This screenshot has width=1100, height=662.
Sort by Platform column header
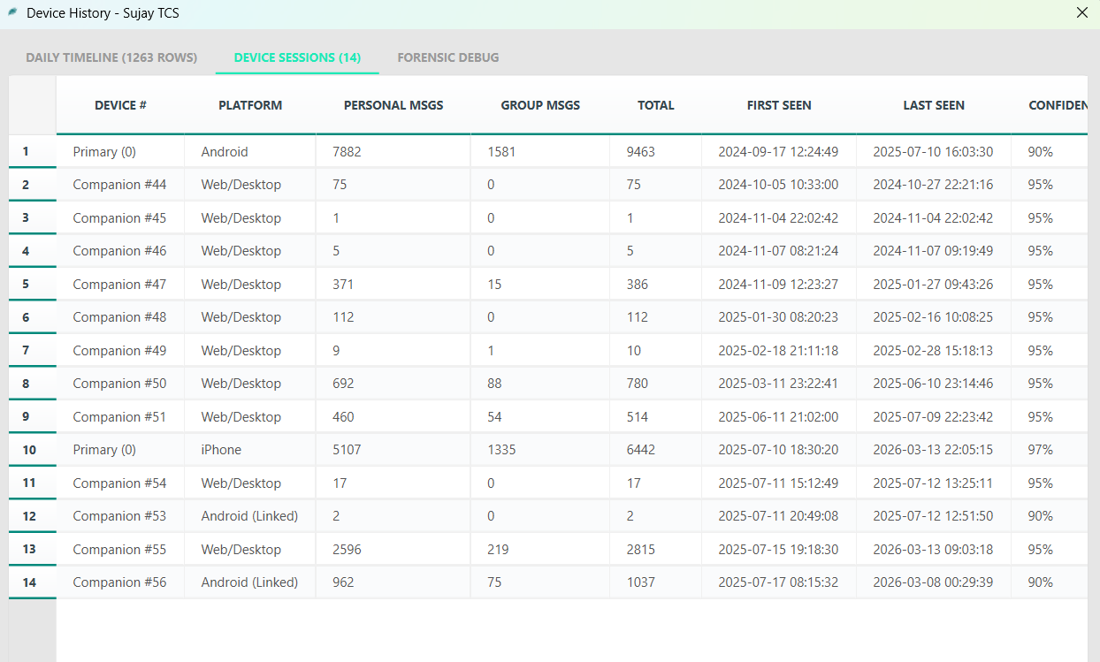(x=250, y=105)
